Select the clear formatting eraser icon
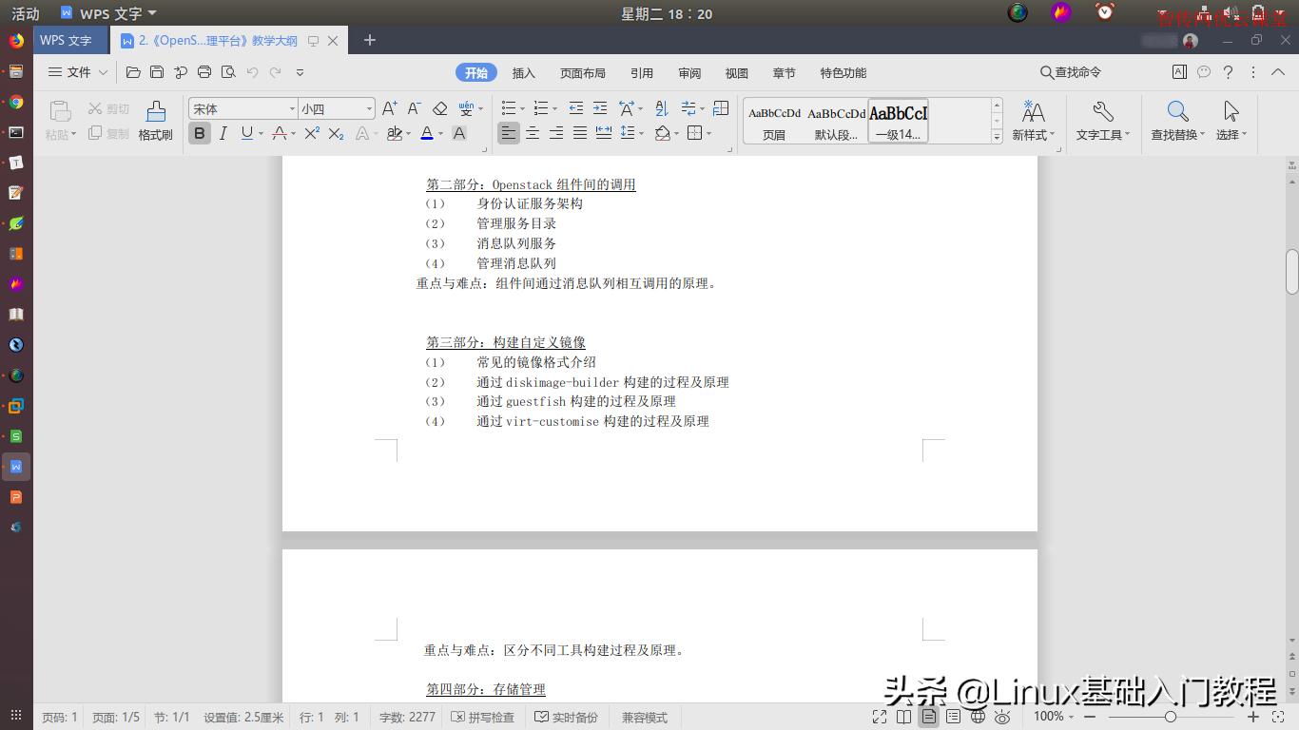1299x730 pixels. [439, 108]
